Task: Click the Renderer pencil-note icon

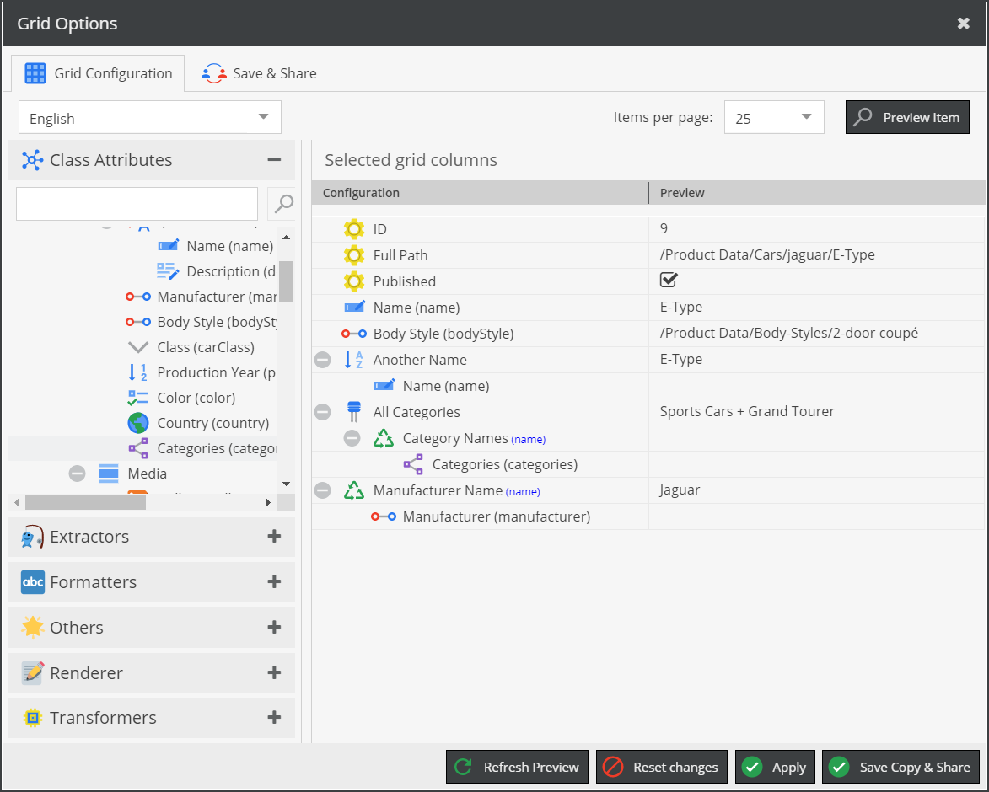Action: coord(32,673)
